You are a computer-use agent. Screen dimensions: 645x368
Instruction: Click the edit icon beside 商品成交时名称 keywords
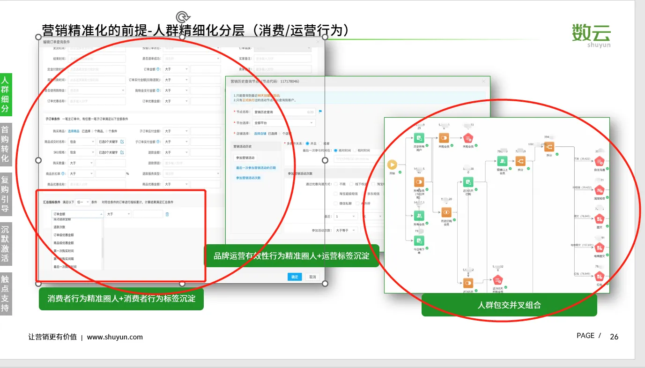tap(122, 142)
